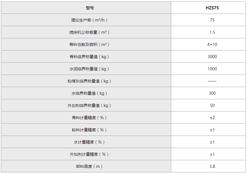247x173 pixels.
Task: Select the 骨料临界称量值 (kg) label
Action: (89, 57)
